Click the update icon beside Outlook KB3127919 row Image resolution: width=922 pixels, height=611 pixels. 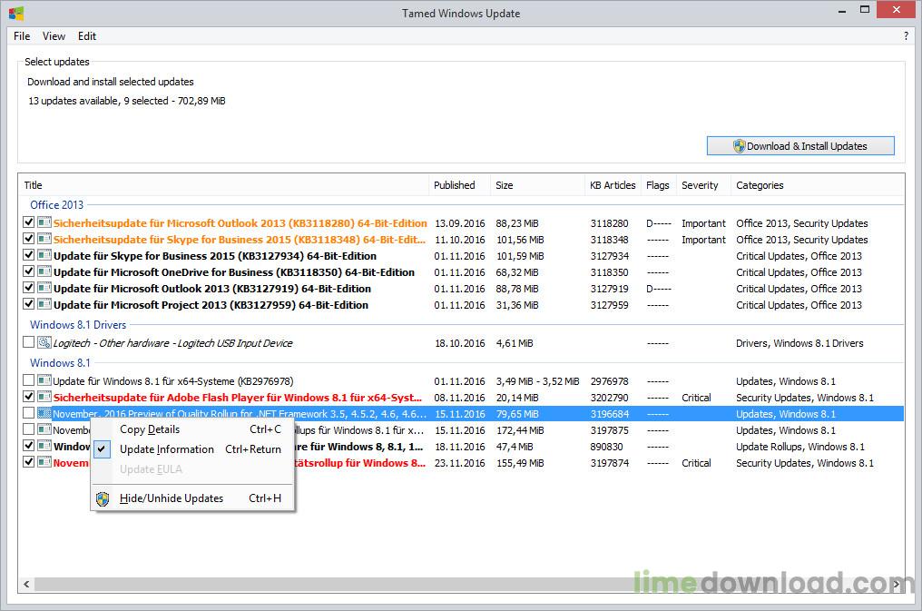click(44, 288)
